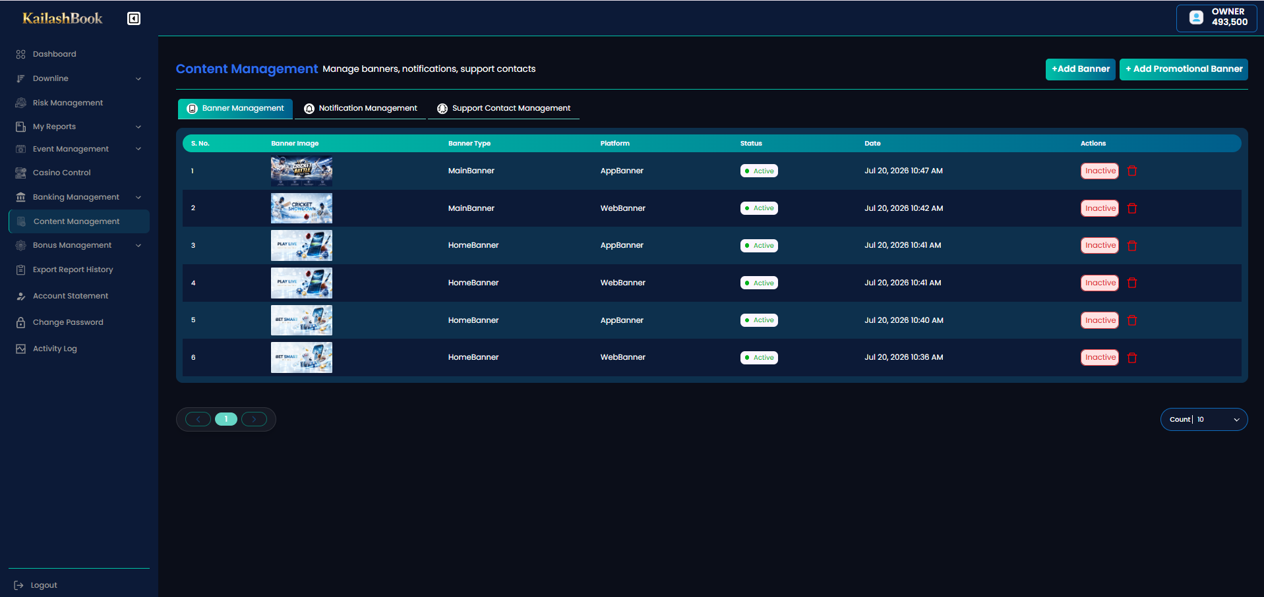This screenshot has width=1264, height=597.
Task: Go to the next page arrow
Action: click(254, 419)
